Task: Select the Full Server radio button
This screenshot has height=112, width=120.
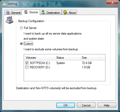Action: [21, 28]
